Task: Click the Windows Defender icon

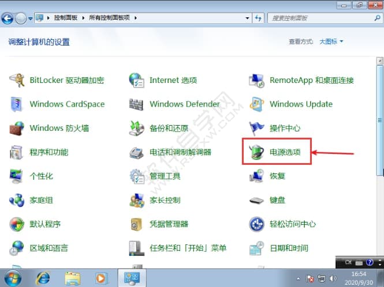Action: (x=137, y=104)
